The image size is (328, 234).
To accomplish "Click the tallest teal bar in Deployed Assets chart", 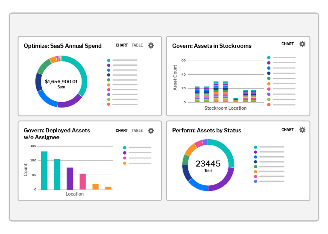I will coord(44,170).
